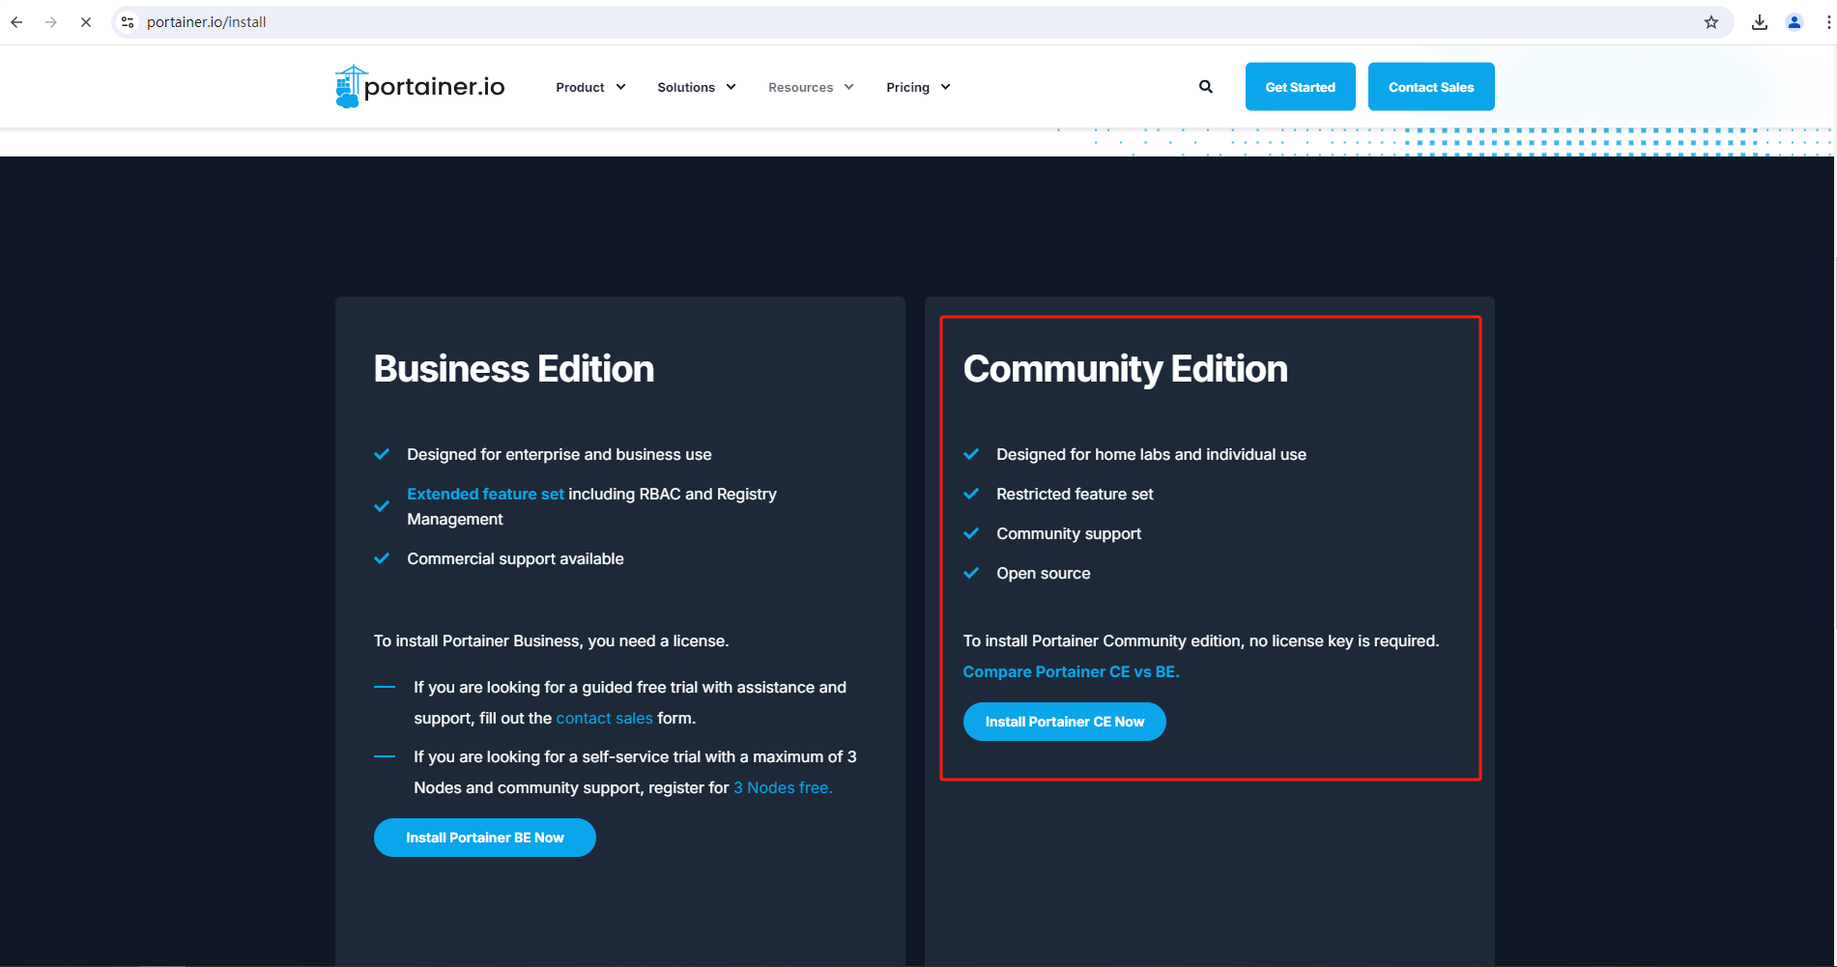Click 'Open source' text
The image size is (1837, 967).
point(1044,573)
